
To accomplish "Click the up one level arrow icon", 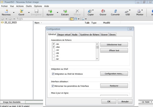I will click(17, 19).
